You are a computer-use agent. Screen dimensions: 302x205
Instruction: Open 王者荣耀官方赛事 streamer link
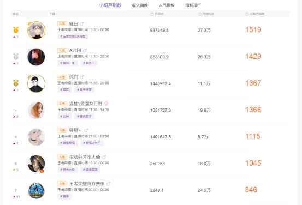coord(87,184)
